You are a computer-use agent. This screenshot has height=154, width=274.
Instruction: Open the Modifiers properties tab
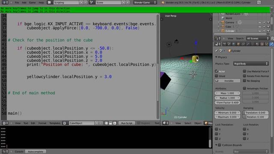click(x=248, y=44)
